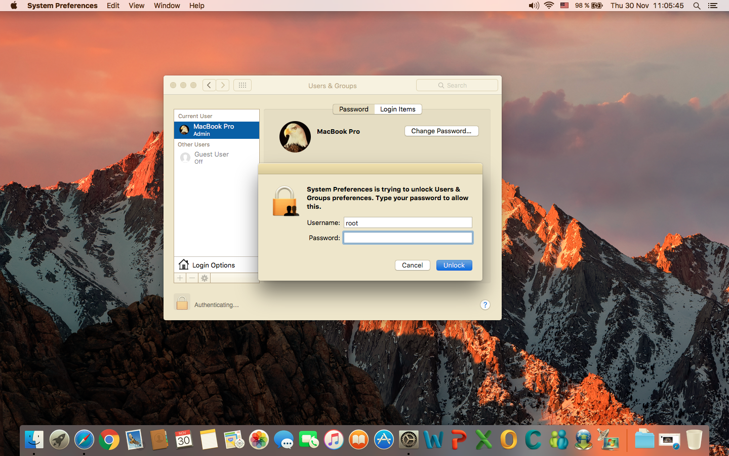Open the App Store in Dock
The height and width of the screenshot is (456, 729).
(x=384, y=439)
